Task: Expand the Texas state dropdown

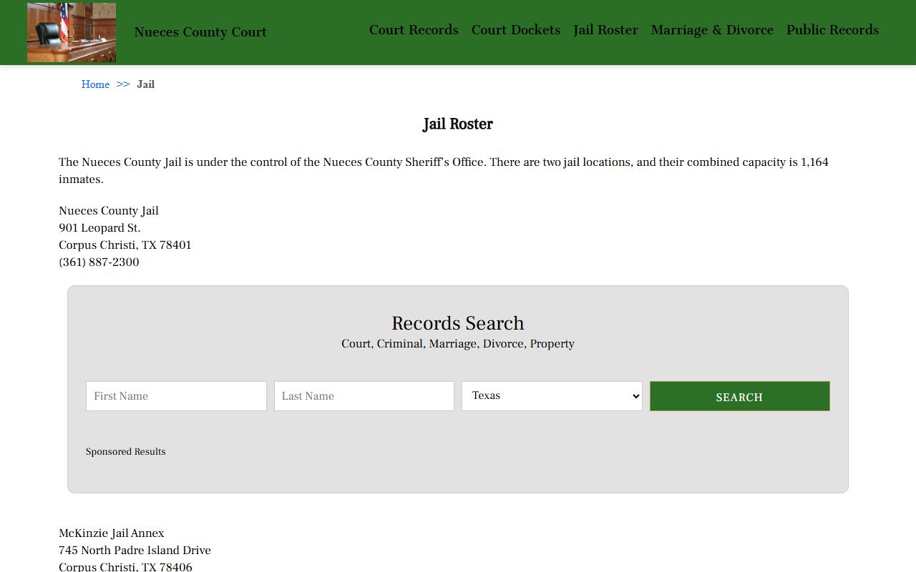Action: pyautogui.click(x=552, y=396)
